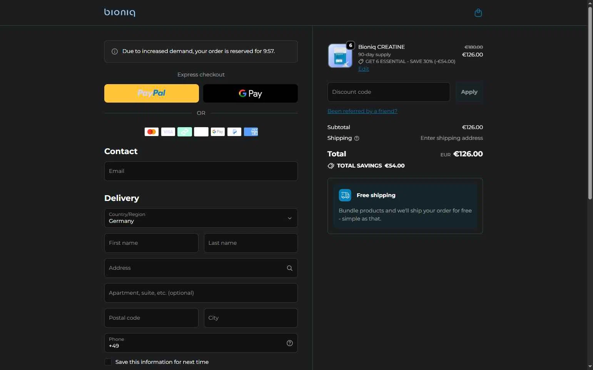This screenshot has width=593, height=370.
Task: Click the 'Subtotal' label
Action: coord(339,127)
